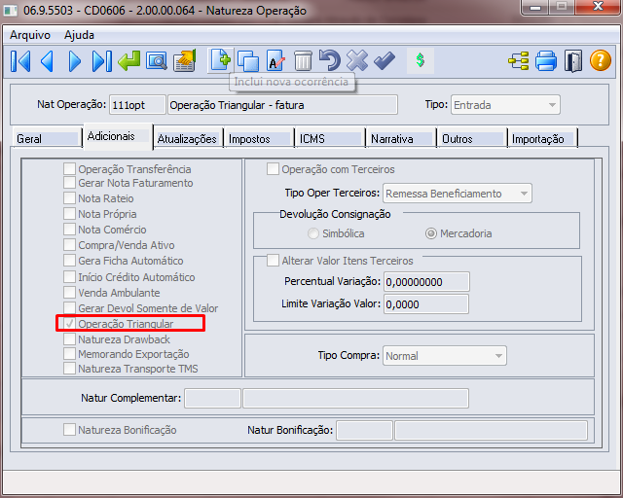
Task: Open the Tipo dropdown showing Entrada
Action: (x=505, y=105)
